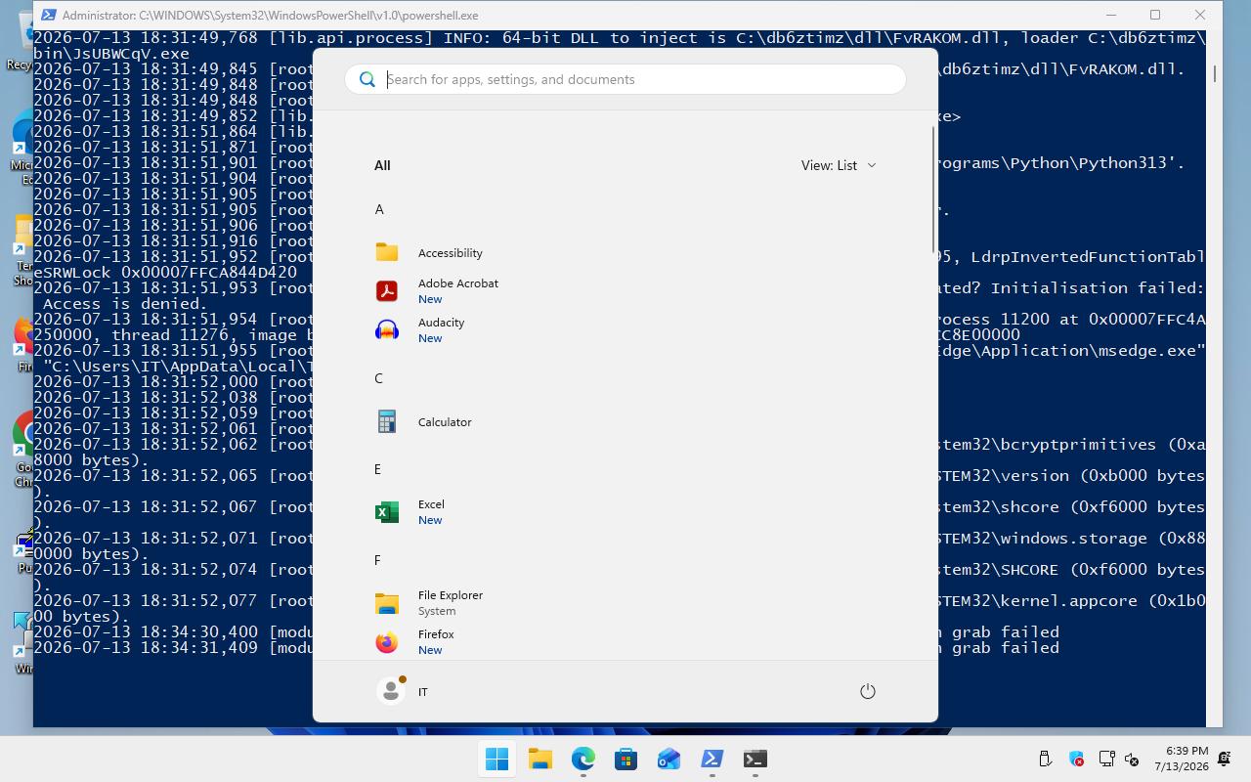Click the muted volume tray icon
The image size is (1251, 782).
click(1132, 759)
